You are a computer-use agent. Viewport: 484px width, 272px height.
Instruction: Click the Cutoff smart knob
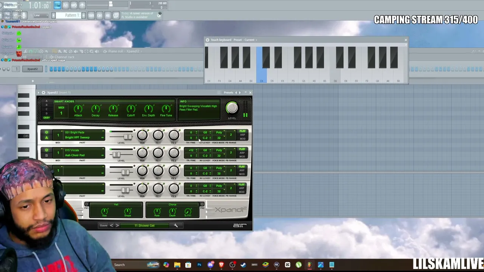click(x=131, y=109)
